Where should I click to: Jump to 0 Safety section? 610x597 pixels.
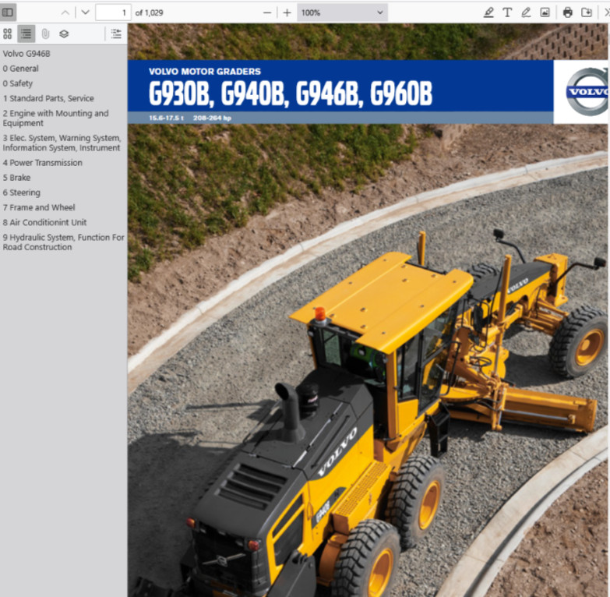point(18,83)
